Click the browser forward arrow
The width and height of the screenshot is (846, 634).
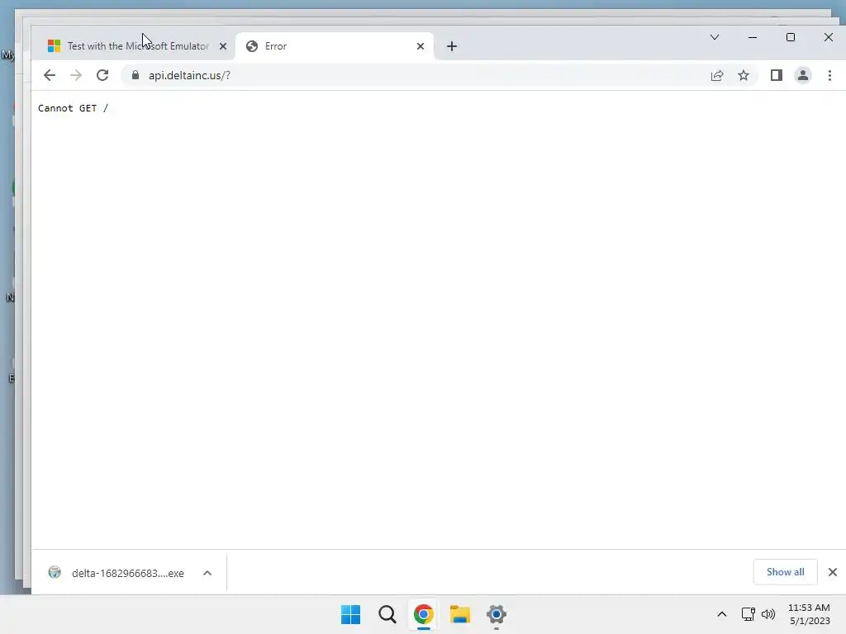click(76, 75)
